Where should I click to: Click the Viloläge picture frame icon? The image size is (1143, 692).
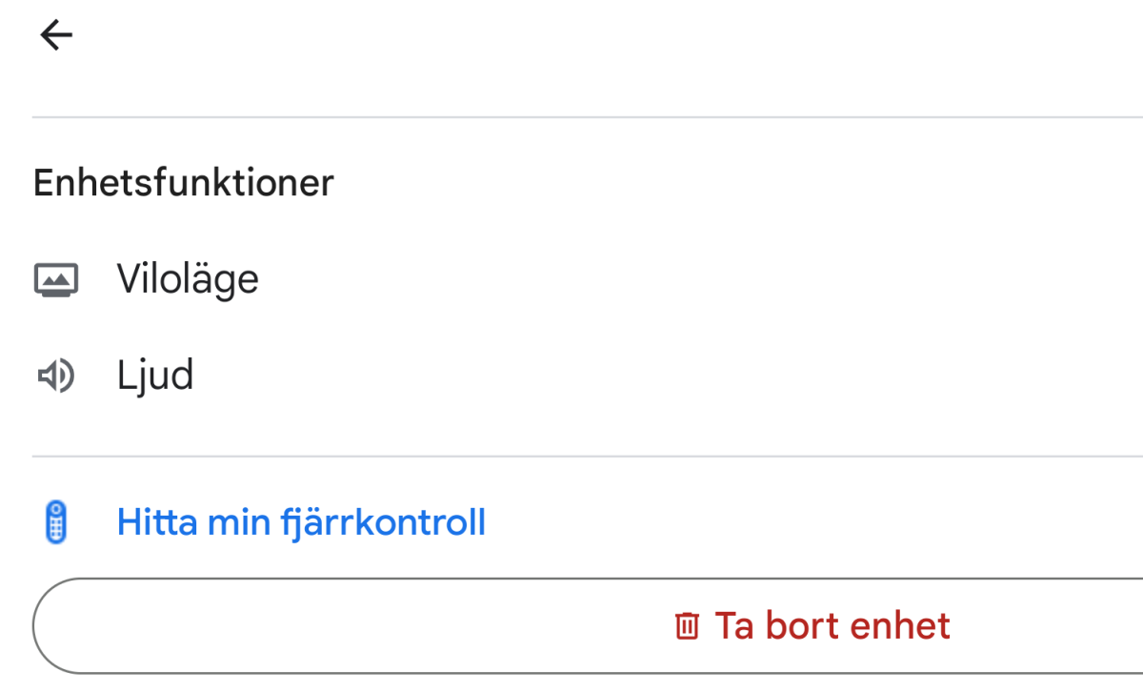[x=56, y=280]
